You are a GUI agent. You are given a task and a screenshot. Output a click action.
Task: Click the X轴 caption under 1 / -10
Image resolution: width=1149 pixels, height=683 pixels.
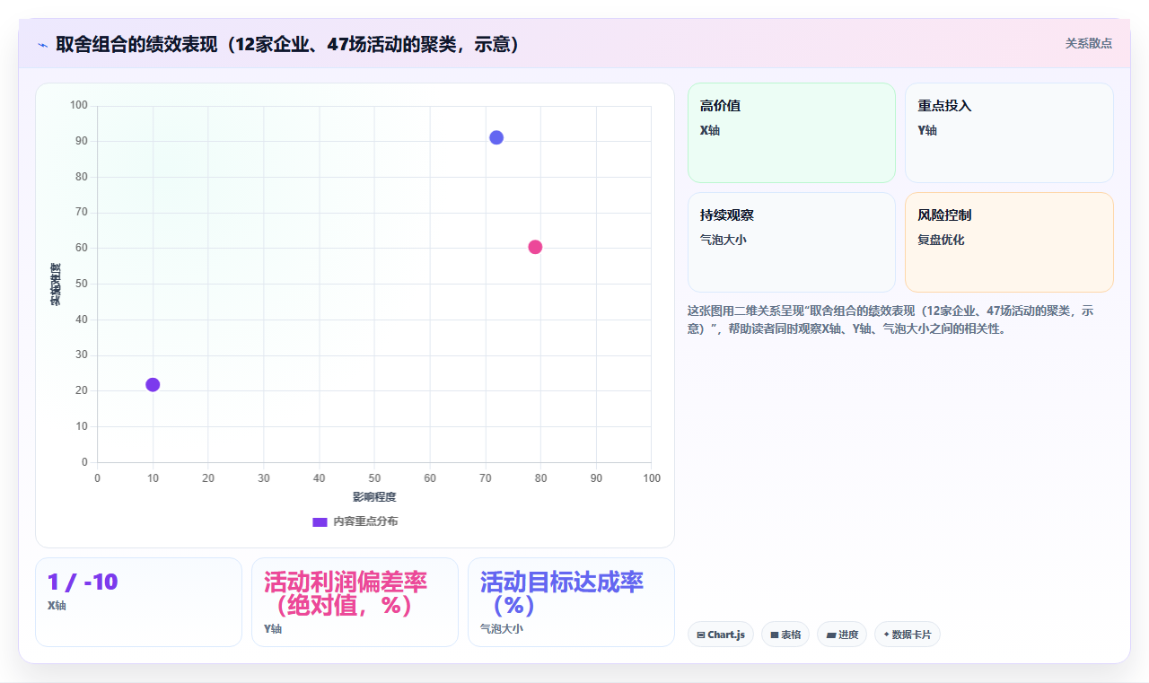57,606
